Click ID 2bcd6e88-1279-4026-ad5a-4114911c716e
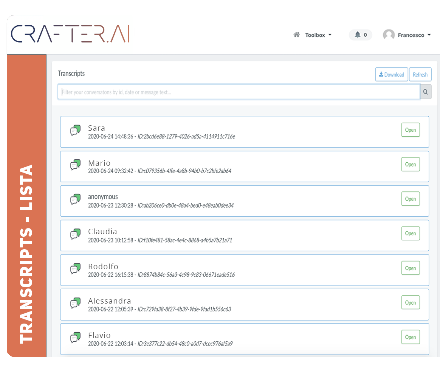The width and height of the screenshot is (440, 367). 186,137
